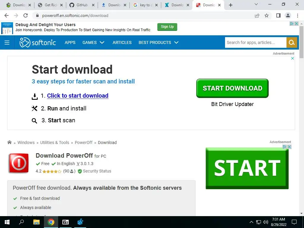Open the Windows Start menu

tap(7, 222)
